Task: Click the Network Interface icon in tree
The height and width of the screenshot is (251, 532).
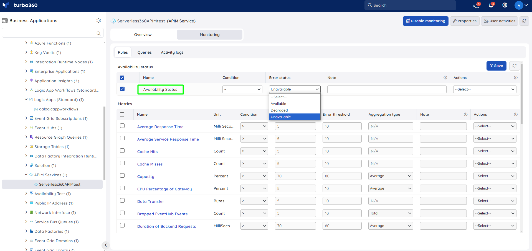Action: tap(31, 212)
